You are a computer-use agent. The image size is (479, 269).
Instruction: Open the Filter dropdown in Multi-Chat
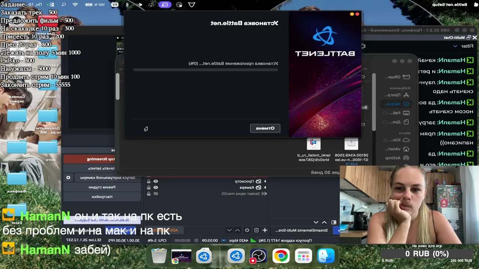pos(463,46)
